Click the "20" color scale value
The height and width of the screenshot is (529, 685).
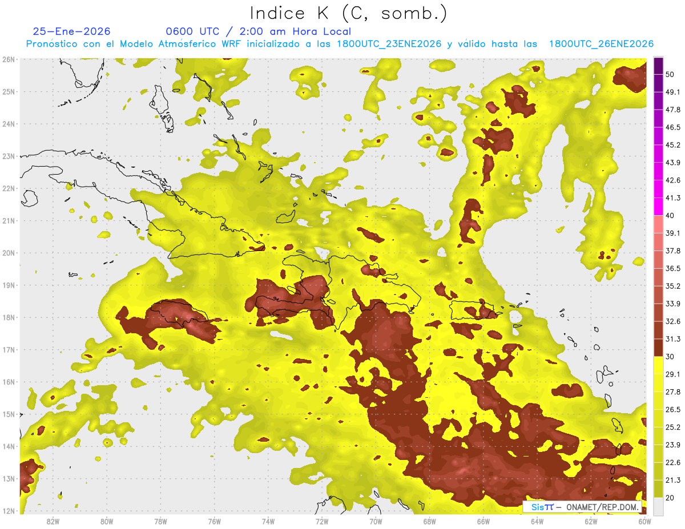670,498
